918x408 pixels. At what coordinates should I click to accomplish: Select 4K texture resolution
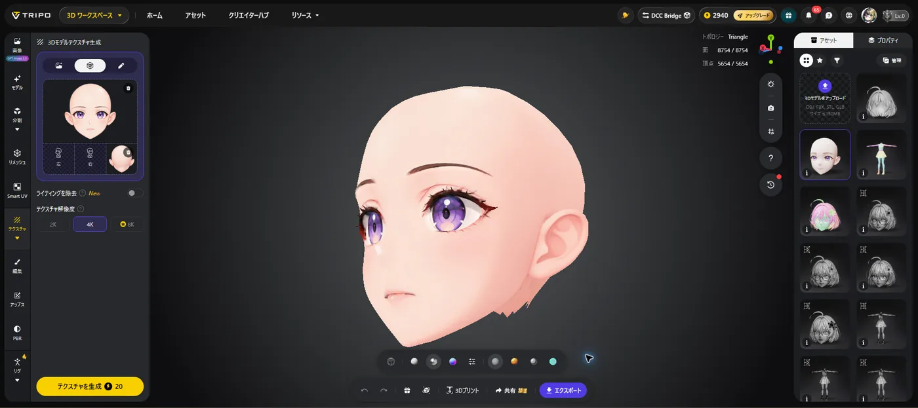pos(90,225)
